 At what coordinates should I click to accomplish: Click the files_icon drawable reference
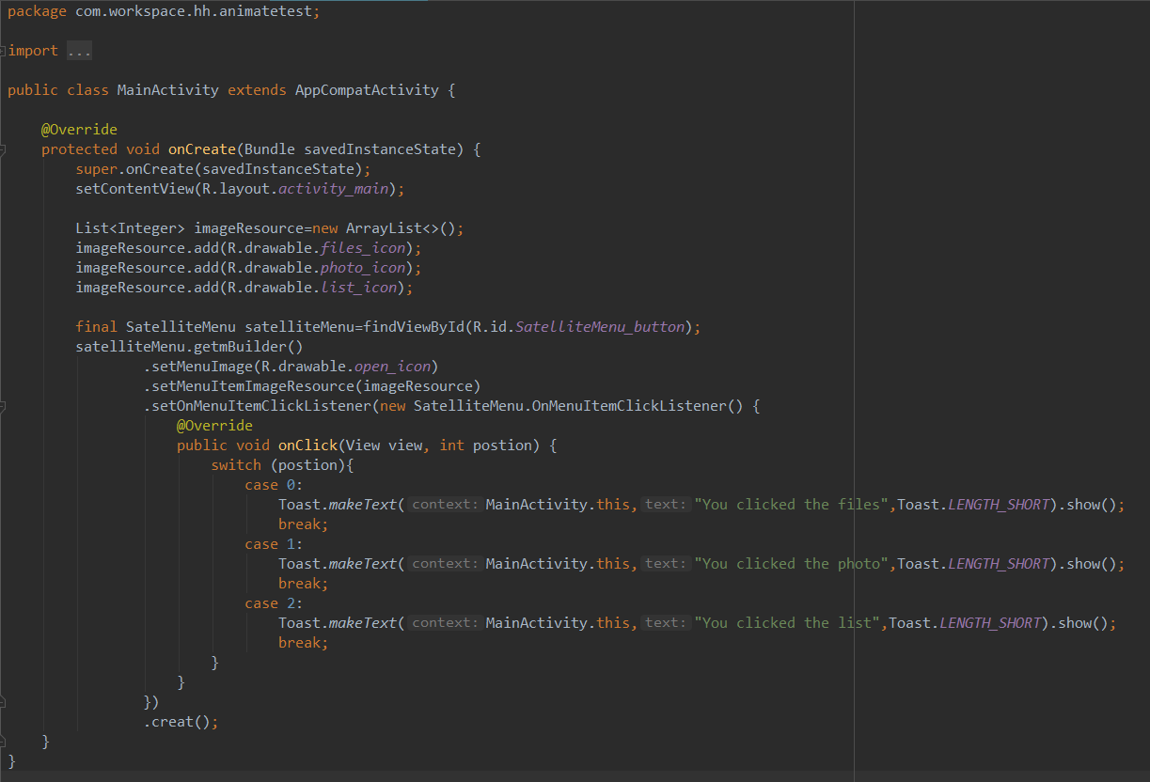pos(363,248)
